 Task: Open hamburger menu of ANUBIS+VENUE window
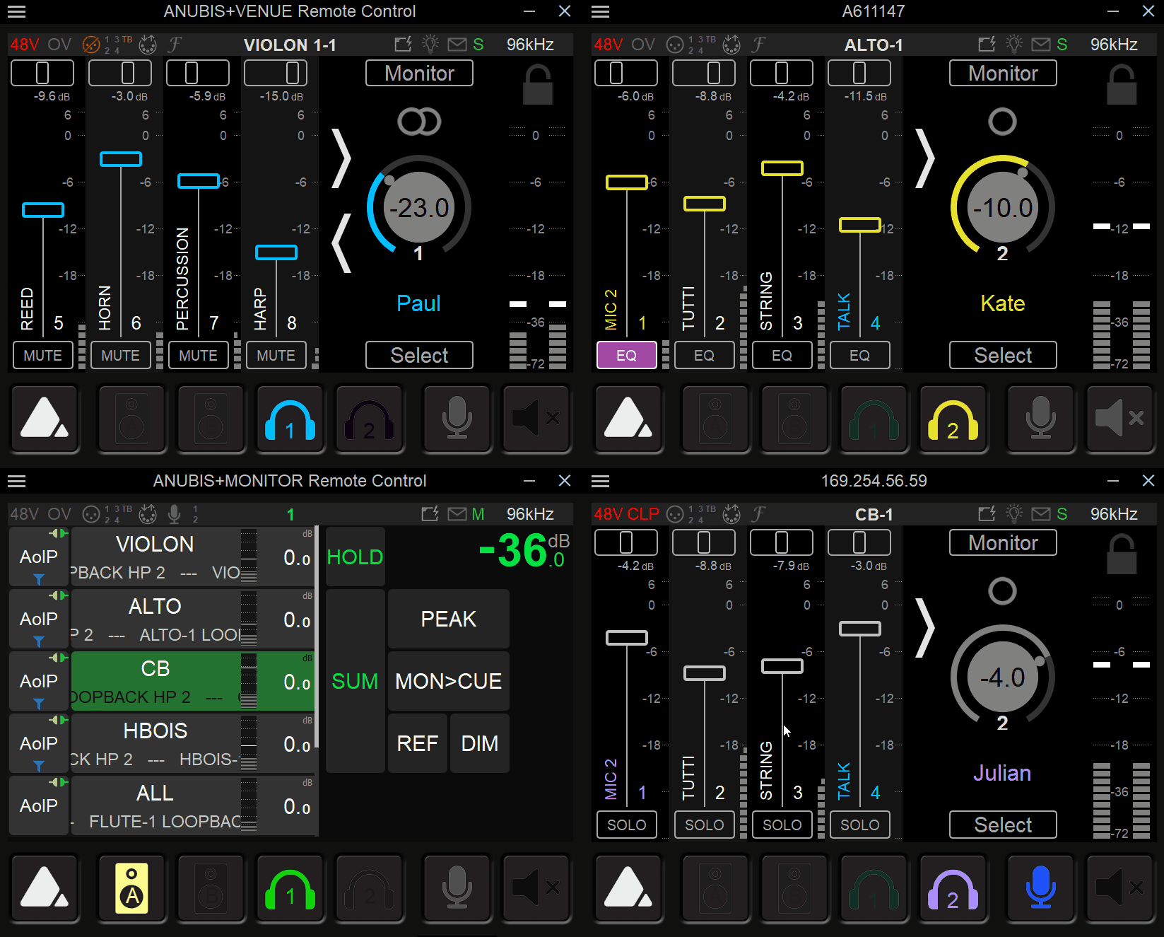pos(16,11)
